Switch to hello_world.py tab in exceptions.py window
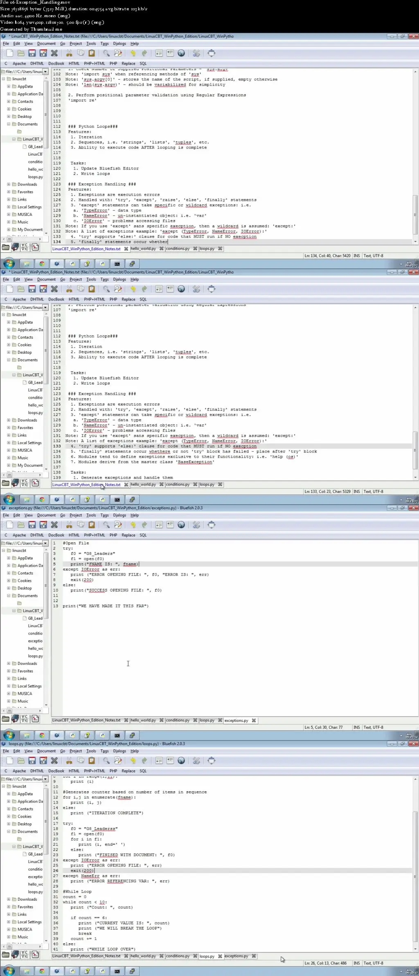Viewport: 419px width, 976px height. coord(143,720)
